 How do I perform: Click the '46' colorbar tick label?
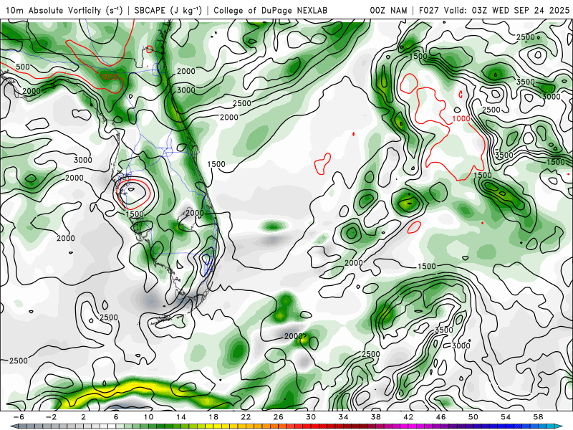[x=441, y=417]
